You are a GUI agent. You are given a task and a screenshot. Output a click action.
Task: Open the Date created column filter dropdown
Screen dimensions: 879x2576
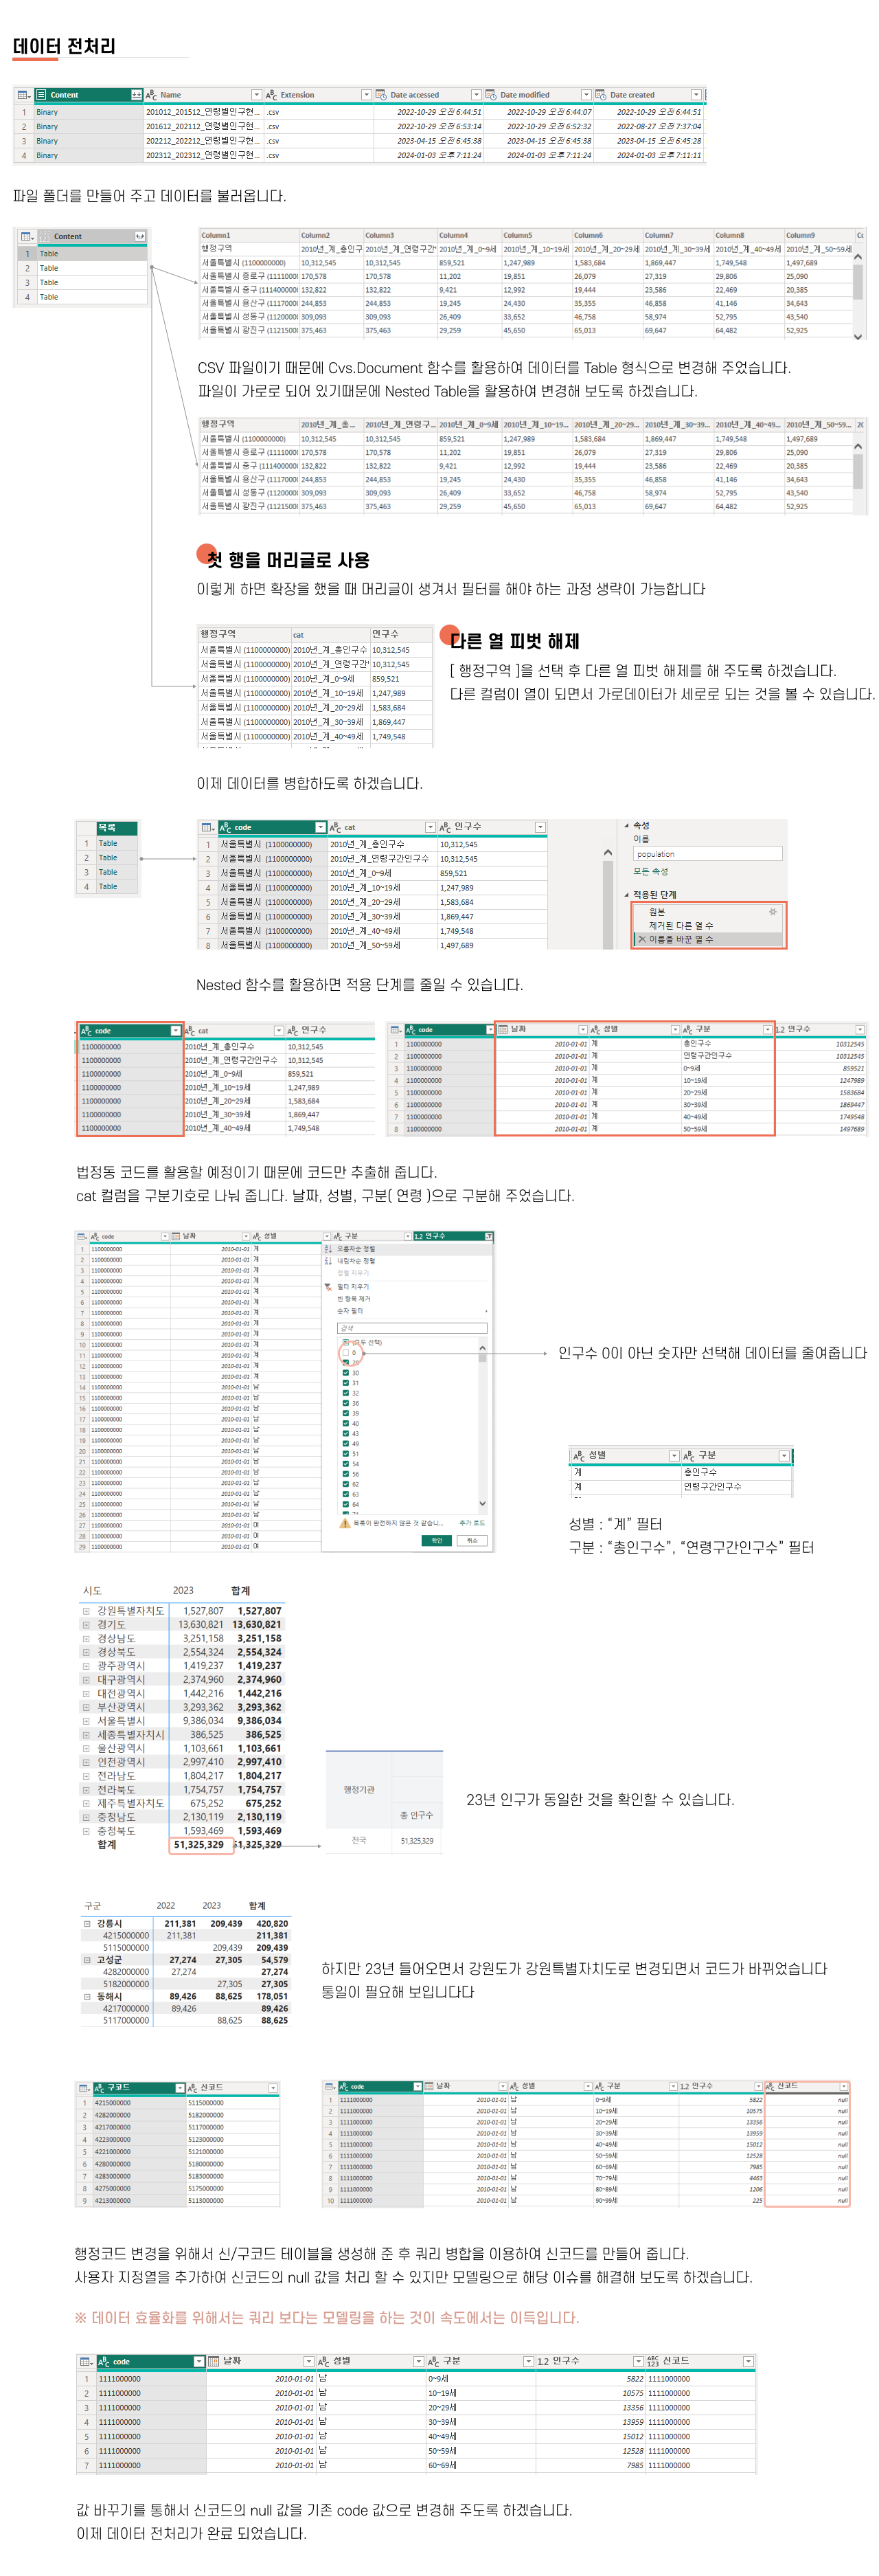click(x=695, y=95)
